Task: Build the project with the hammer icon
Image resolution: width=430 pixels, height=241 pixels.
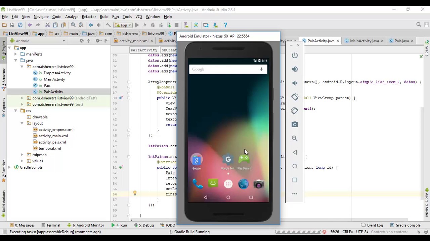Action: coord(108,25)
